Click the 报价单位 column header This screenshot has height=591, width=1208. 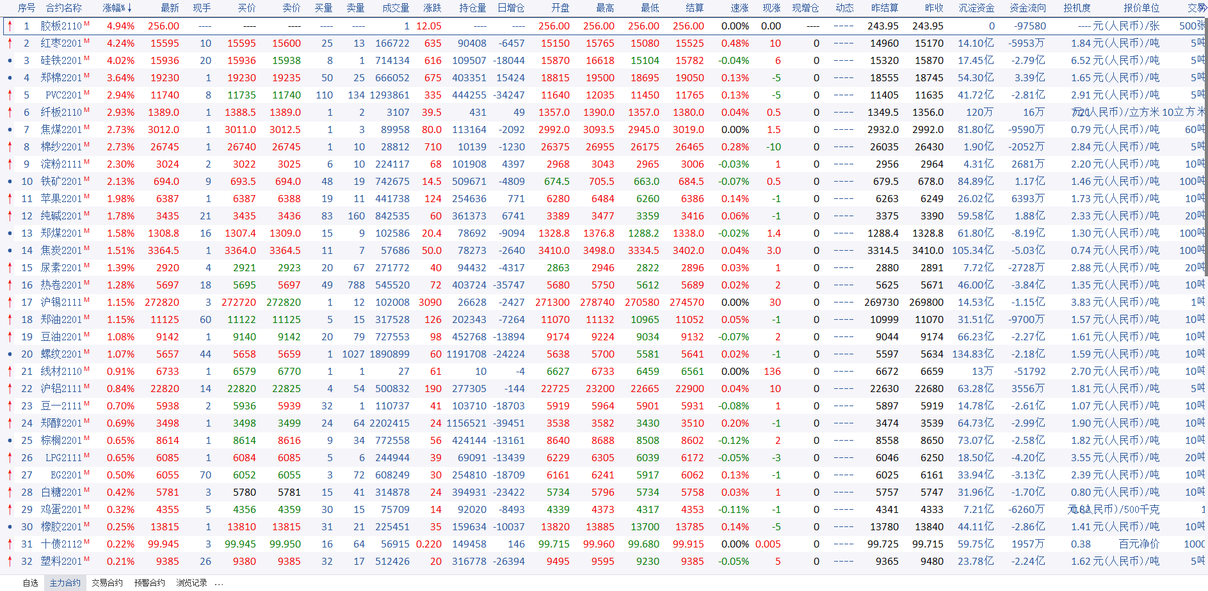[1141, 8]
